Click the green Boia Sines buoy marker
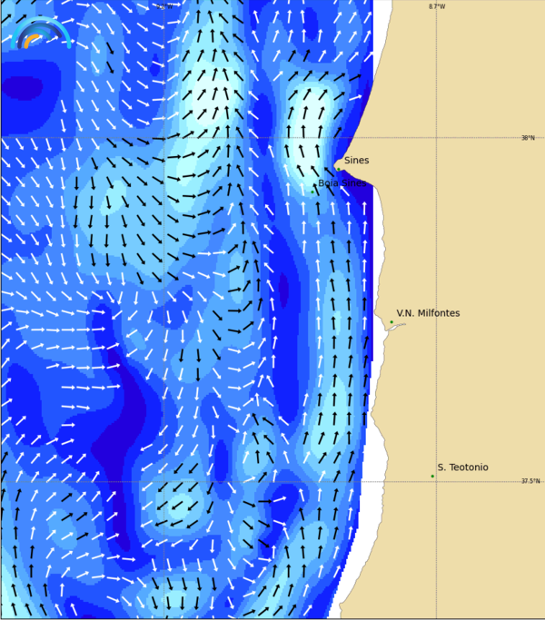This screenshot has height=620, width=545. tap(312, 192)
